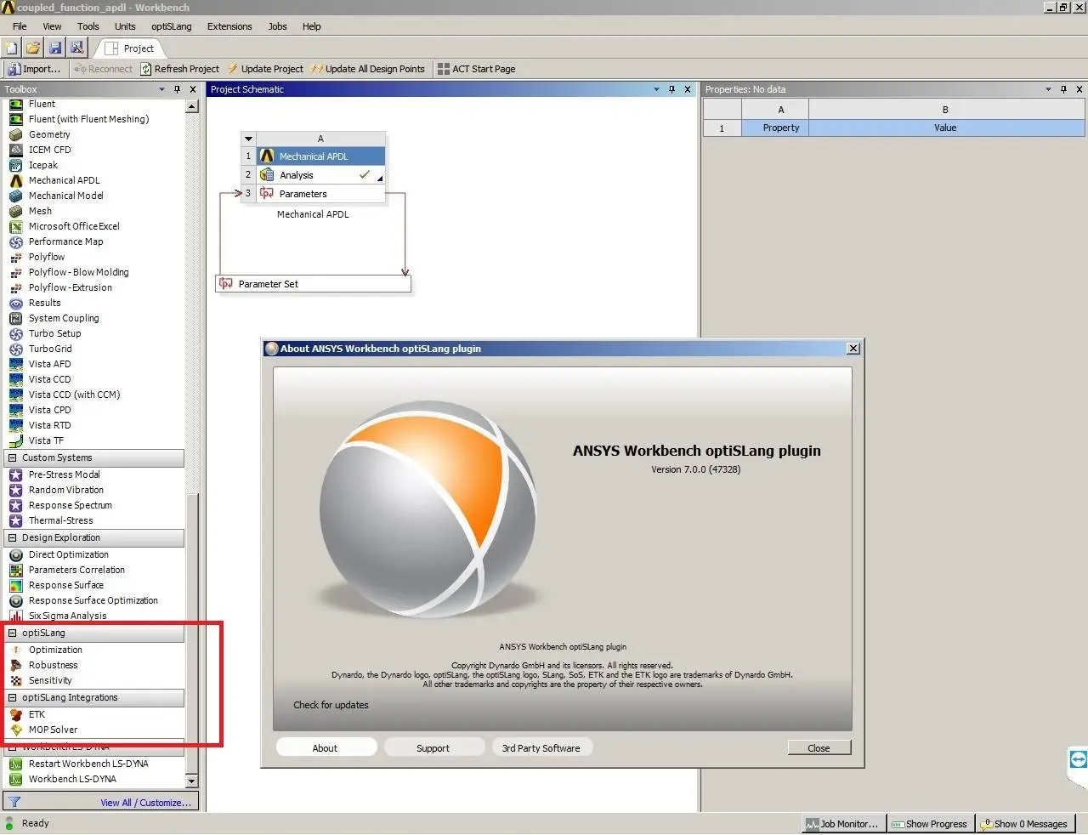
Task: Select the Parameter Set bar
Action: point(314,284)
